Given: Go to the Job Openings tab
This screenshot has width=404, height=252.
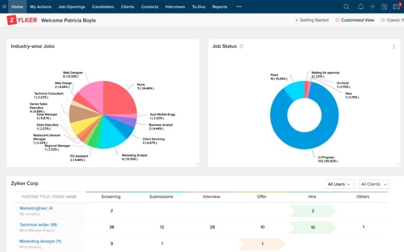Looking at the screenshot, I should coord(72,7).
